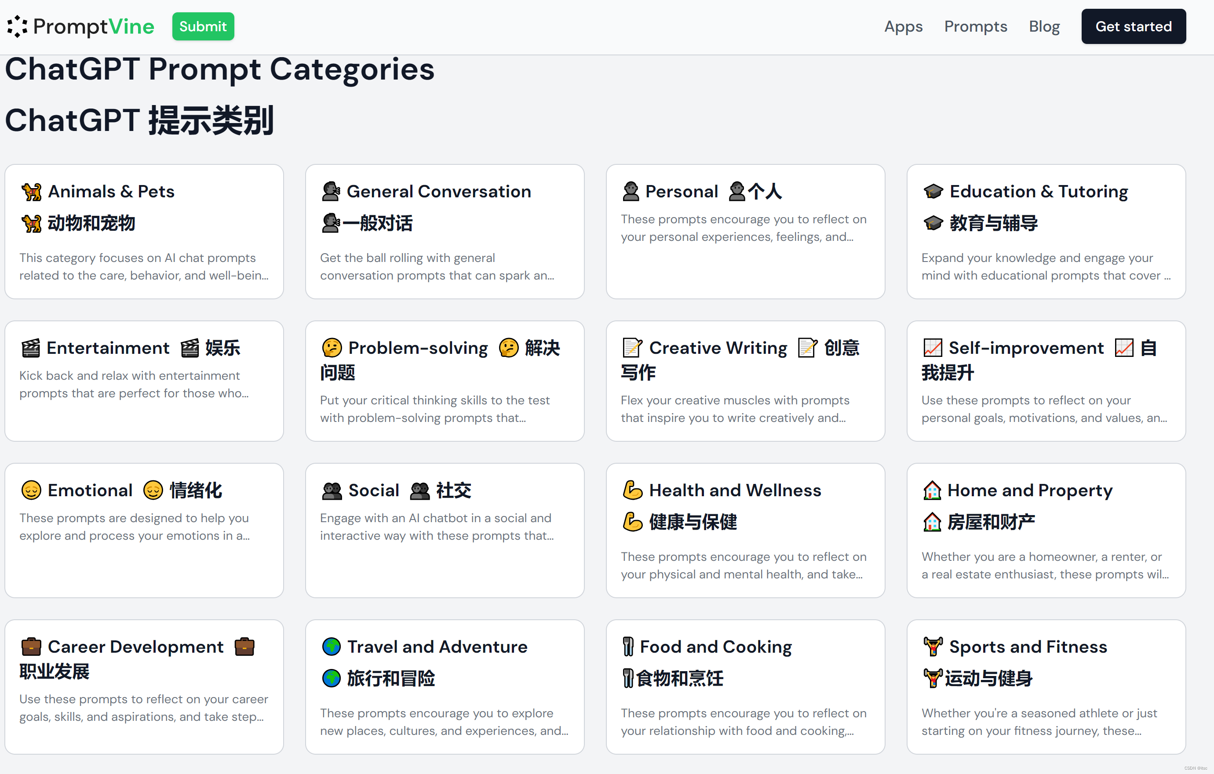Click the briefcase icon beside Career Development
This screenshot has width=1214, height=774.
(x=31, y=647)
